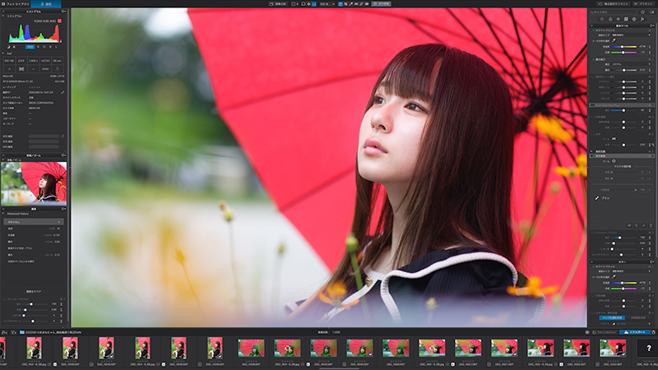Screen dimensions: 658x370
Task: Select the RGB histogram channel button
Action: 30,47
